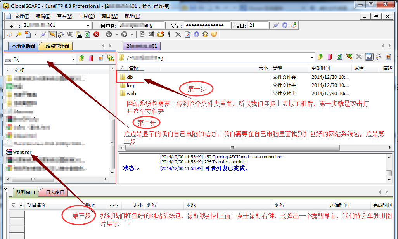Open the host address dropdown

point(88,25)
